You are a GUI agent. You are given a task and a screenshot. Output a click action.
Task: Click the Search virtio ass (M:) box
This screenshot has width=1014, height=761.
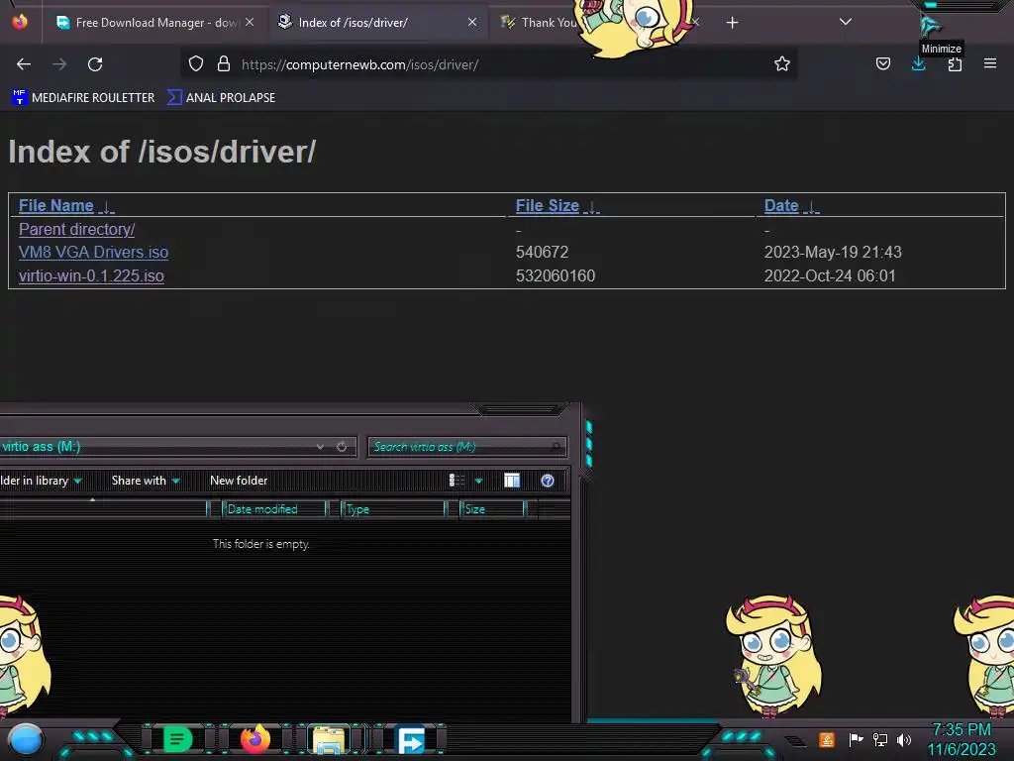[x=467, y=447]
